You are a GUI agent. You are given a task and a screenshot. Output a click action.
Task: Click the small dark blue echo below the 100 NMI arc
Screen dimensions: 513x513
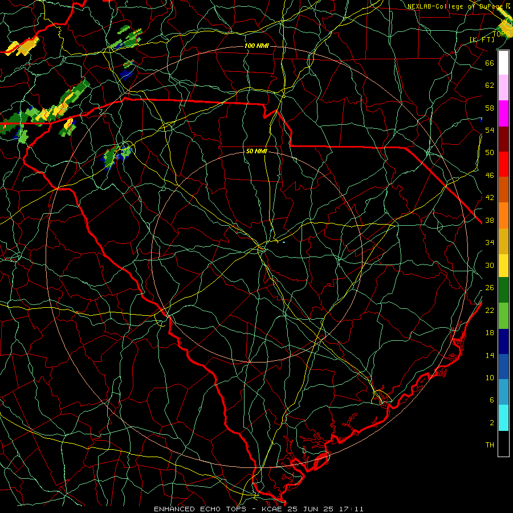tap(127, 74)
